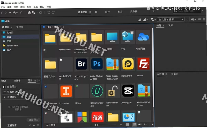Select the dnplayer.exe icon
Screen dimensions: 207x128
pyautogui.click(x=128, y=64)
